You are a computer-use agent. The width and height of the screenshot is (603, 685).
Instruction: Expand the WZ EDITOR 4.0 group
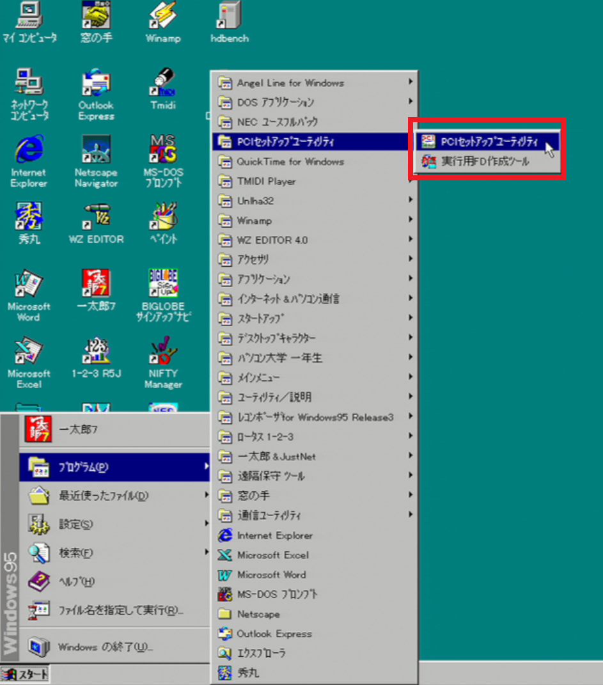(315, 240)
